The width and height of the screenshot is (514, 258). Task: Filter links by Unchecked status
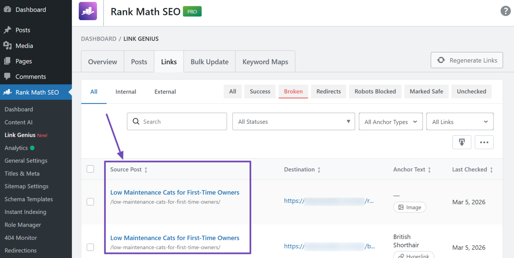(471, 92)
